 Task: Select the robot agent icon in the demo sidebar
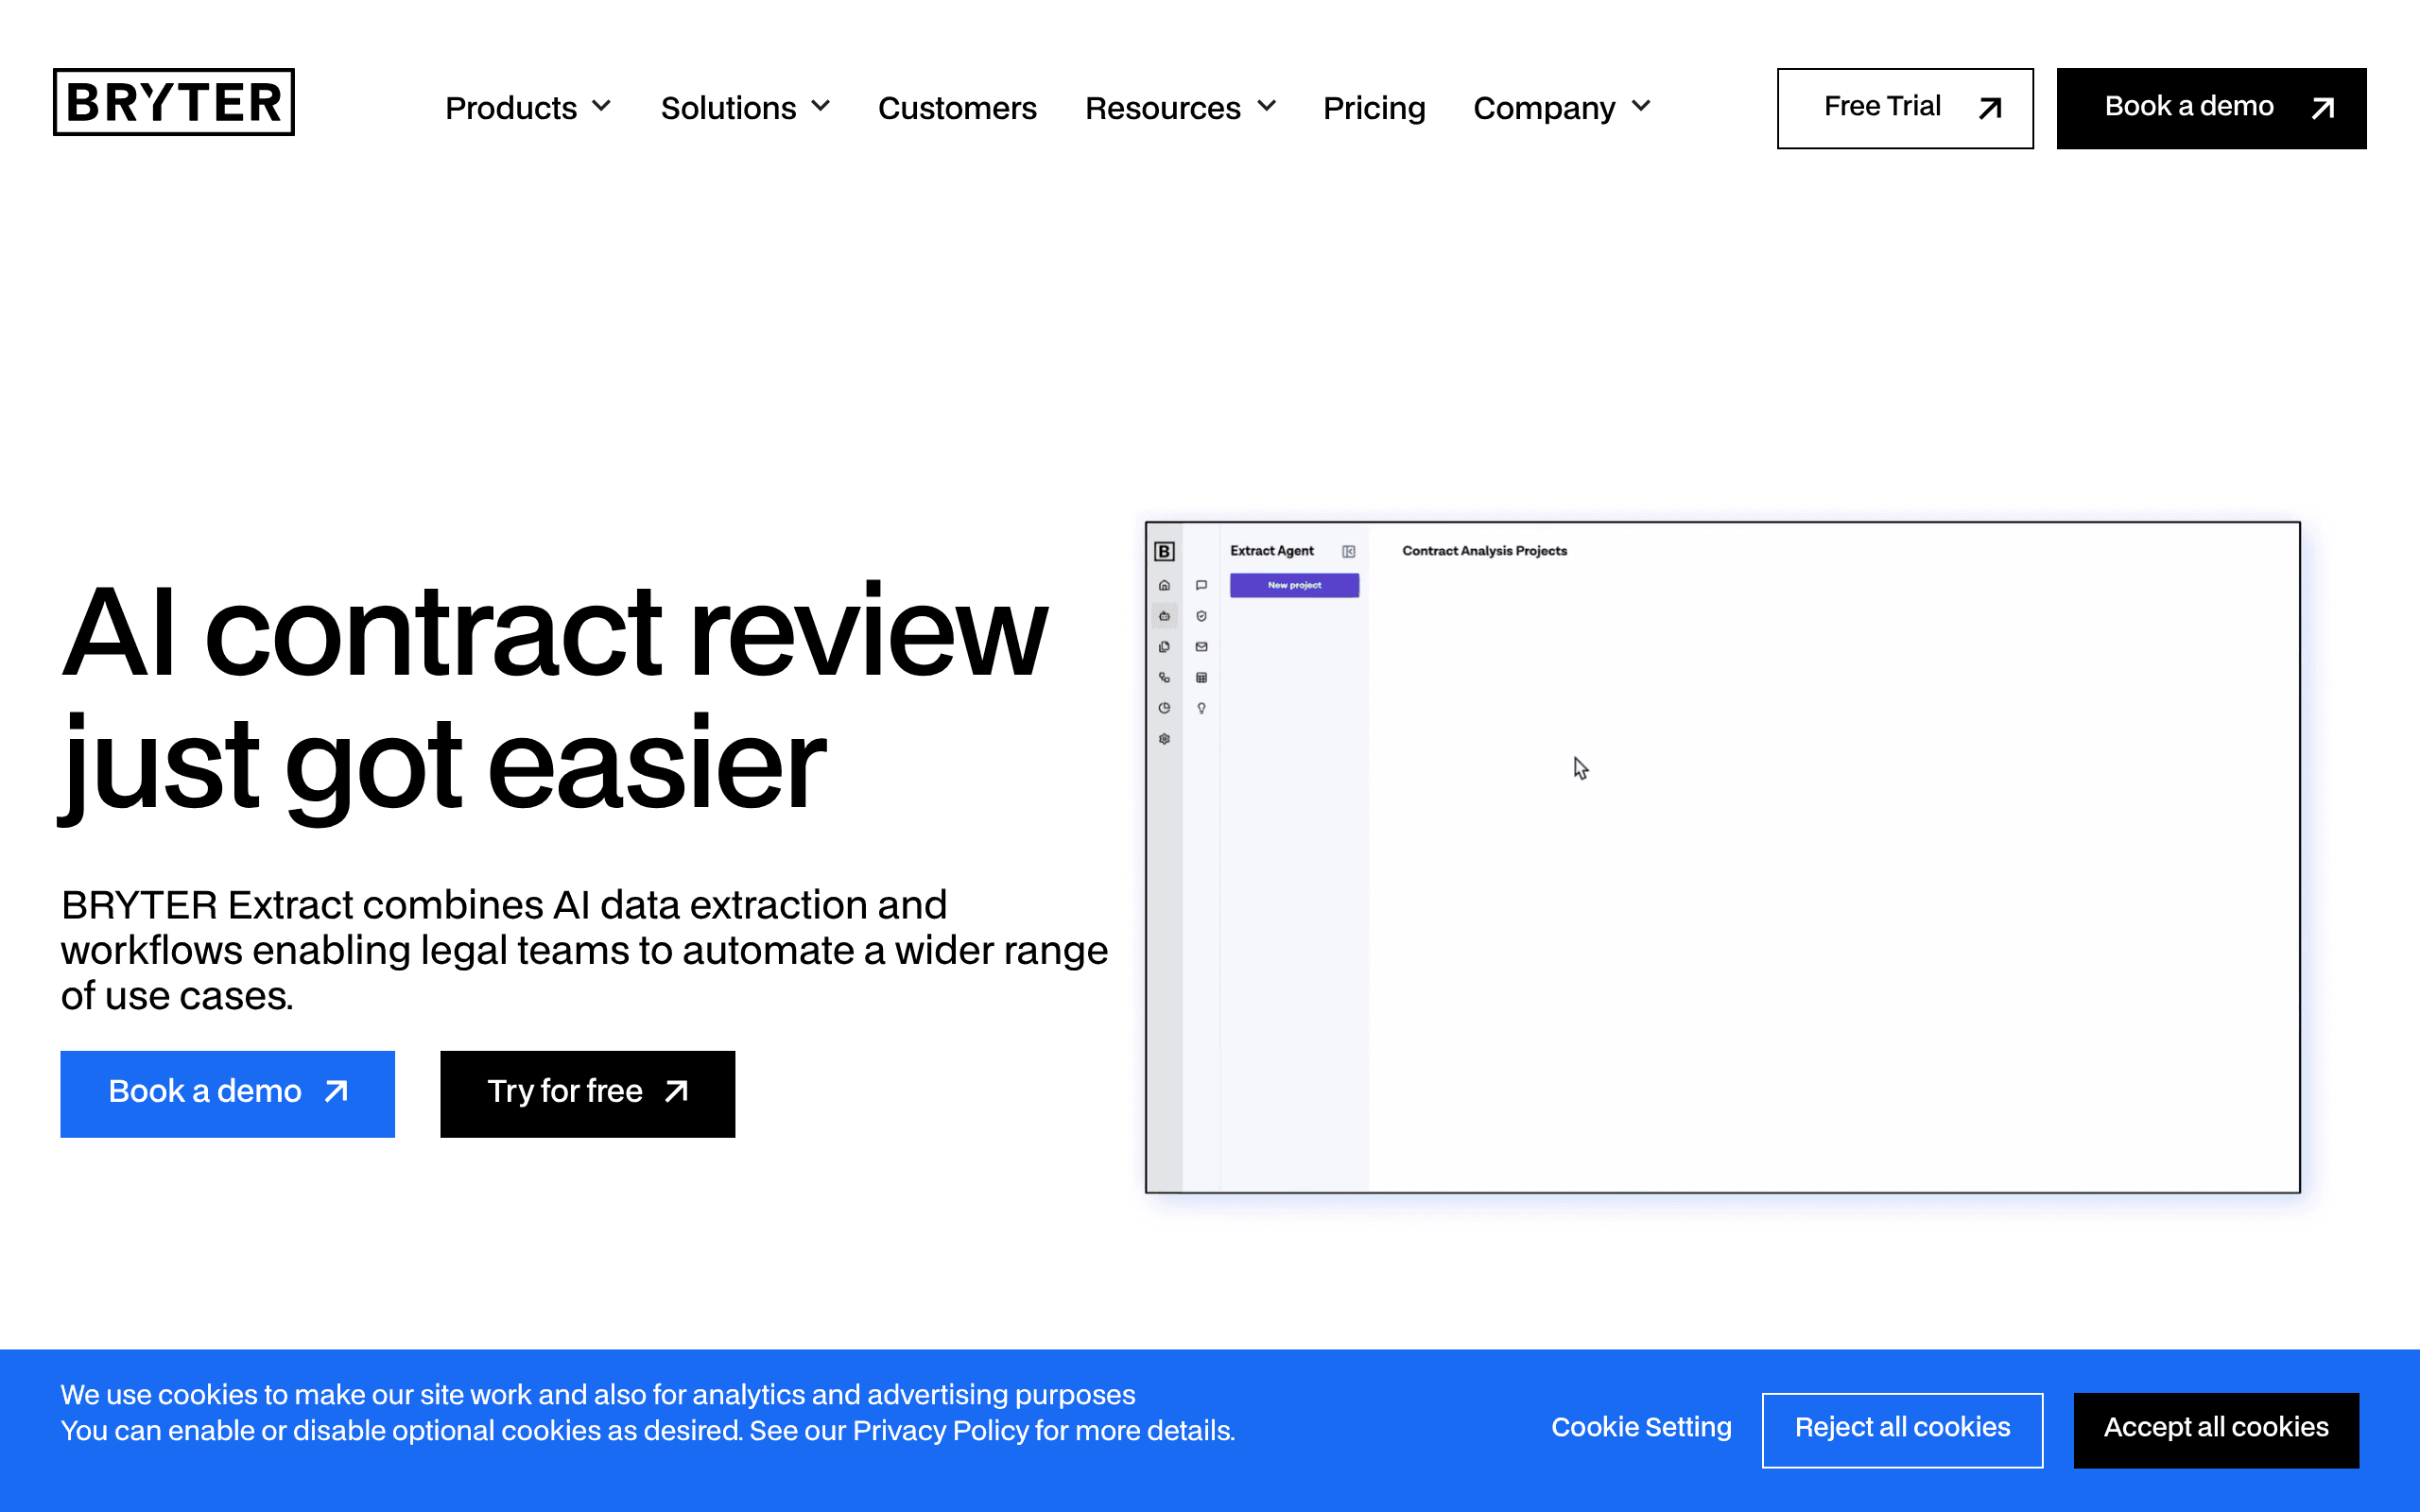1164,616
